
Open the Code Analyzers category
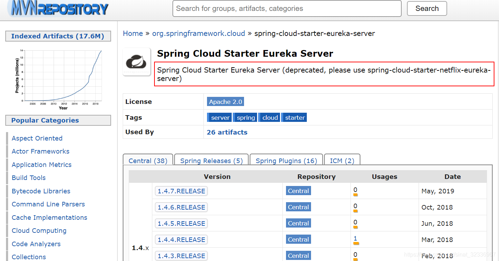point(36,244)
